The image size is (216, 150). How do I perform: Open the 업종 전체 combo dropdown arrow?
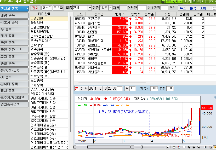[x=90, y=8]
